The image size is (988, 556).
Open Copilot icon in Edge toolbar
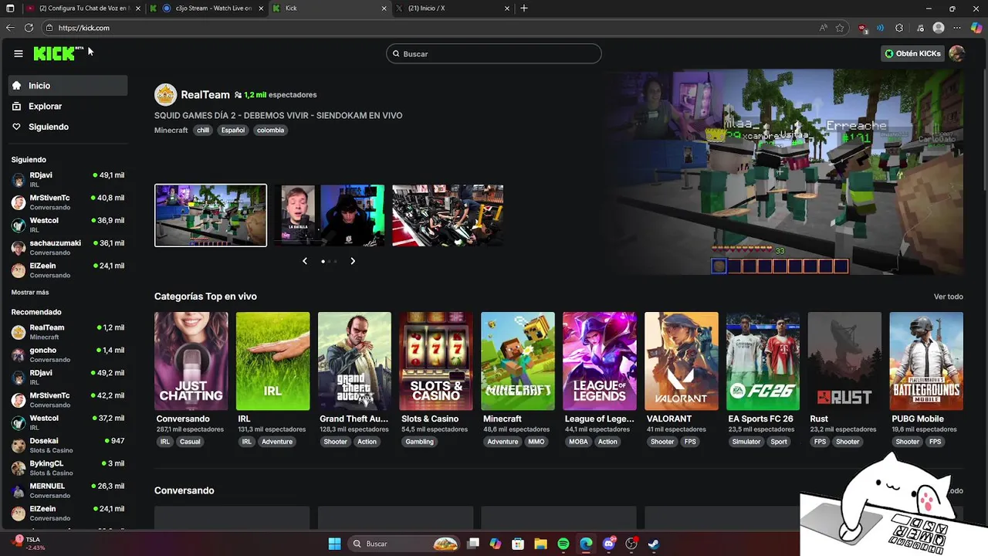coord(976,28)
